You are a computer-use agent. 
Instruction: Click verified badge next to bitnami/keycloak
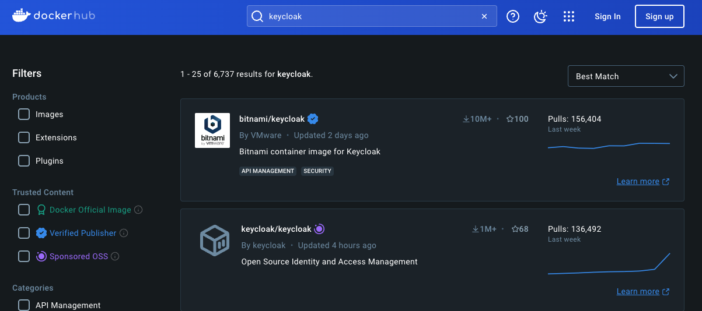tap(313, 119)
